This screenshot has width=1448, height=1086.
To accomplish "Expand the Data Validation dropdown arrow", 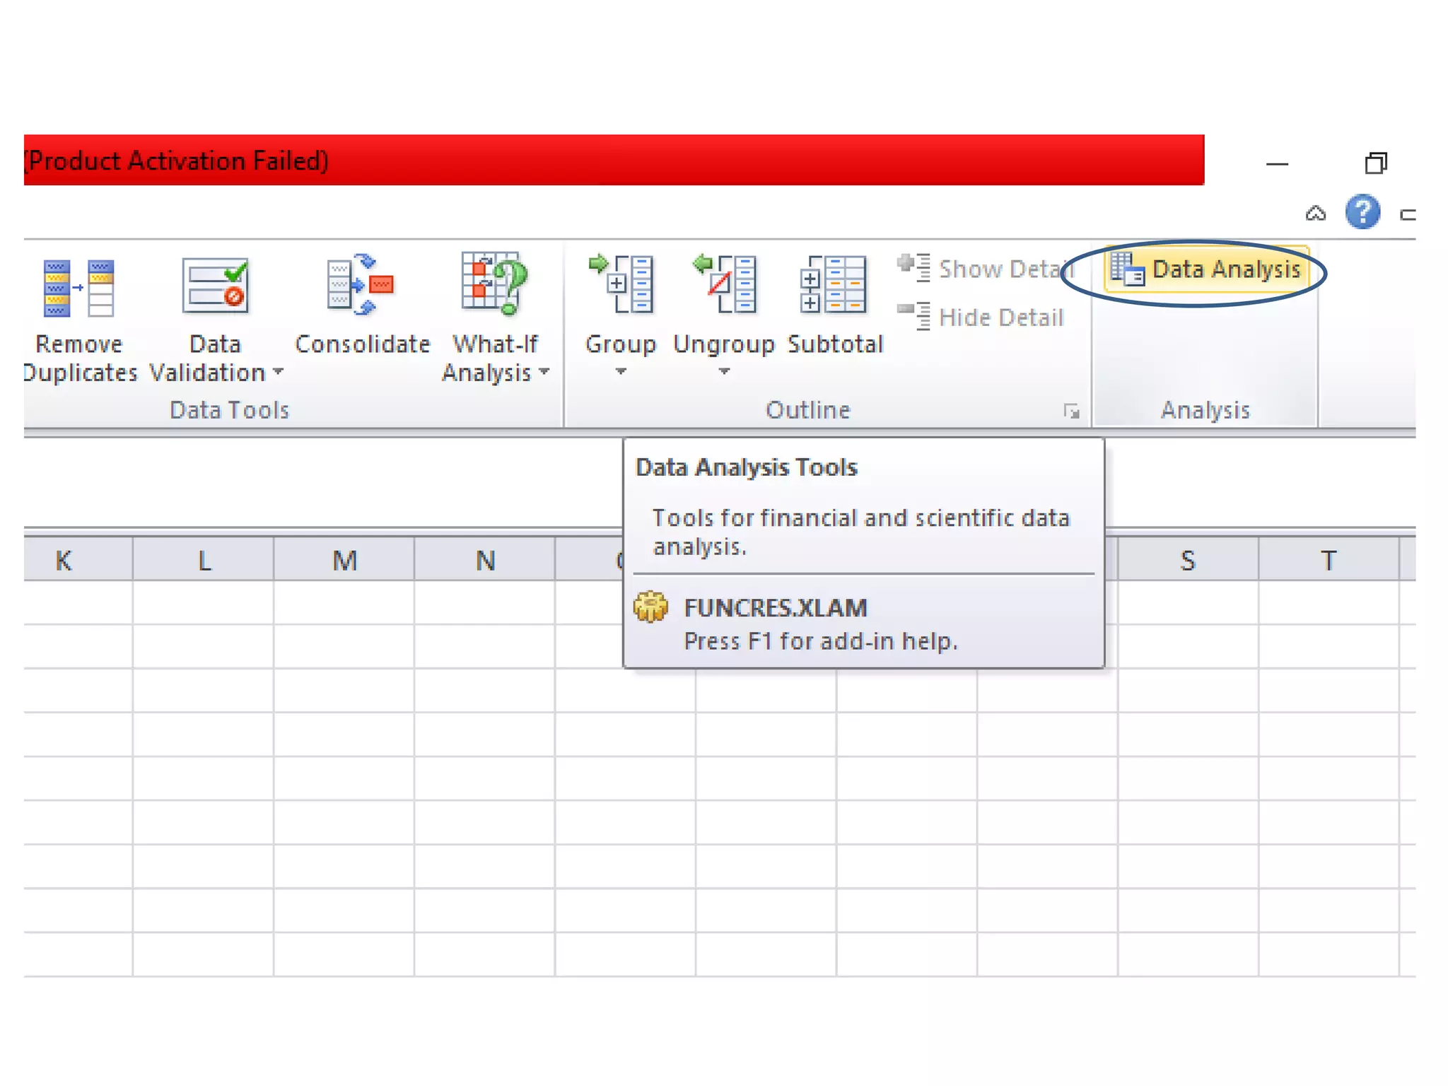I will point(278,371).
